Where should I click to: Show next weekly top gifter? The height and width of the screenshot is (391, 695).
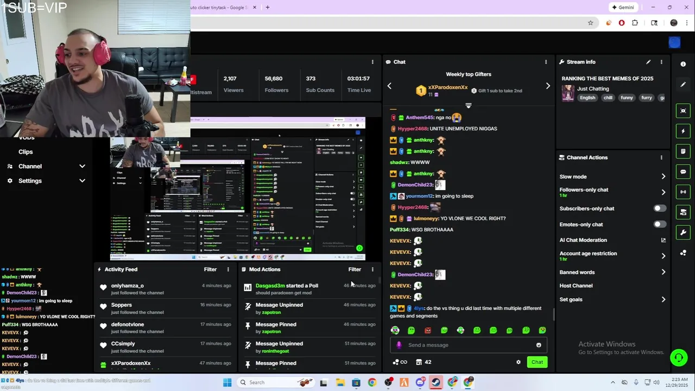click(548, 86)
